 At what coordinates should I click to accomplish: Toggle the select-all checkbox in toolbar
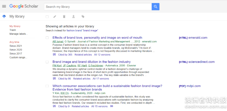tap(47, 17)
